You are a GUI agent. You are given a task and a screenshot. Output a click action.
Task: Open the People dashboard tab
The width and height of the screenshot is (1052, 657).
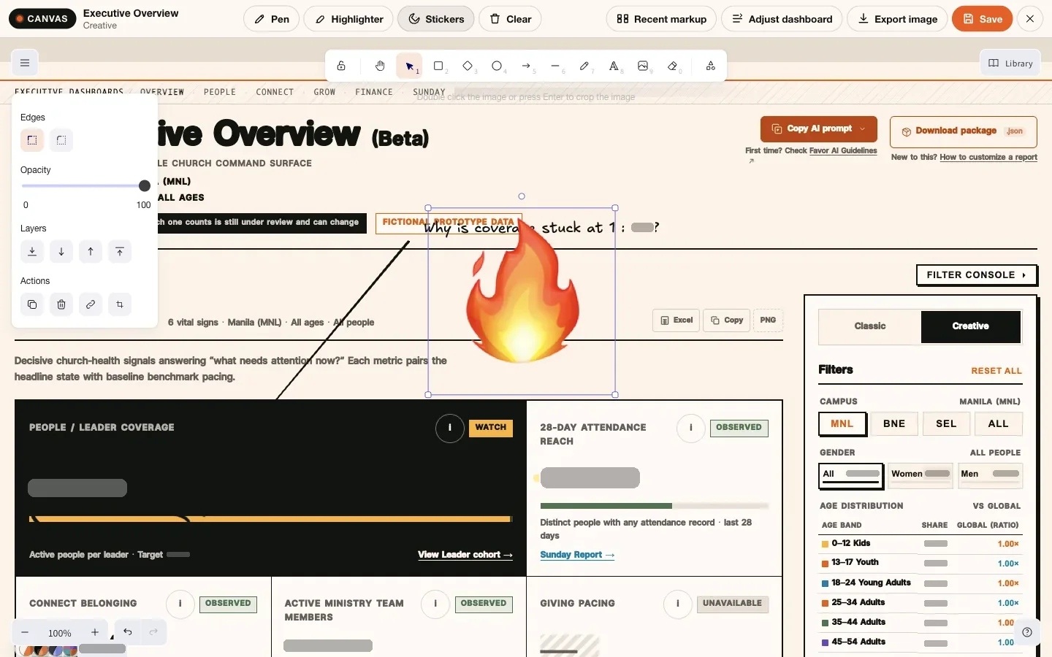pos(220,92)
